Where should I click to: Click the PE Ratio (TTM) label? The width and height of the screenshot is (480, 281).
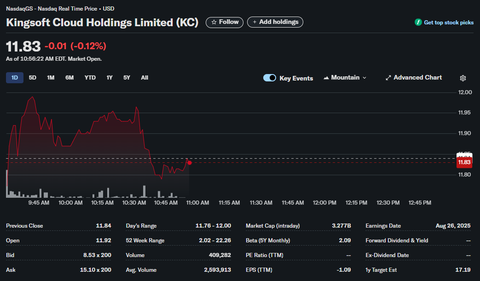tap(265, 255)
